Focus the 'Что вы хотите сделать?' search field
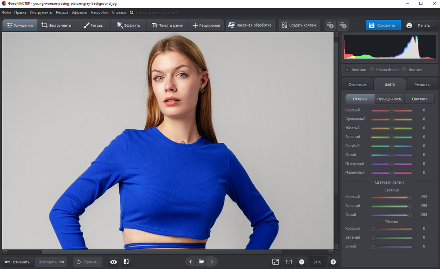The height and width of the screenshot is (269, 440). click(x=156, y=13)
